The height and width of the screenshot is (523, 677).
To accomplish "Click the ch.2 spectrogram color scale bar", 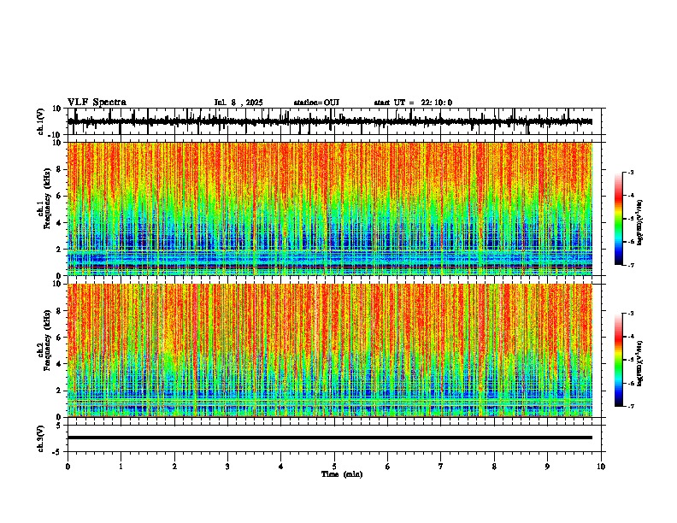I will click(x=618, y=360).
